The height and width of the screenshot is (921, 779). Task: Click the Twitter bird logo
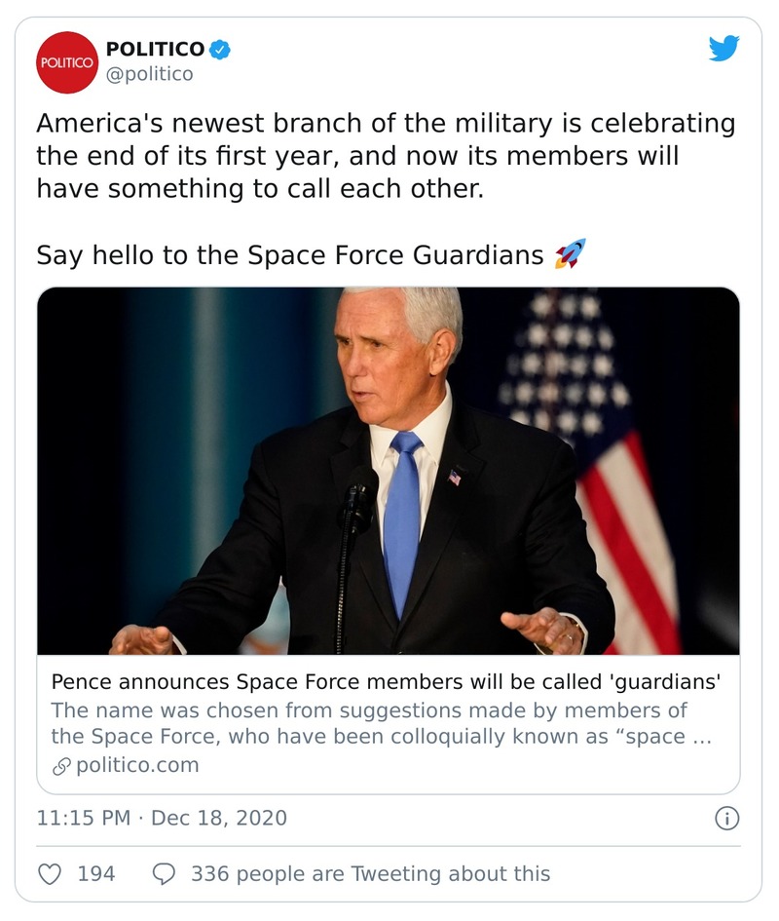723,48
